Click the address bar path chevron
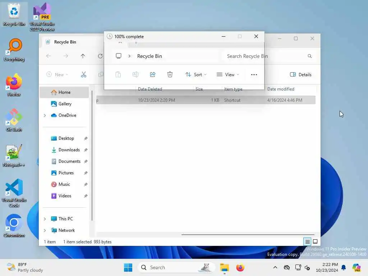Viewport: 368px width, 276px height. (129, 56)
